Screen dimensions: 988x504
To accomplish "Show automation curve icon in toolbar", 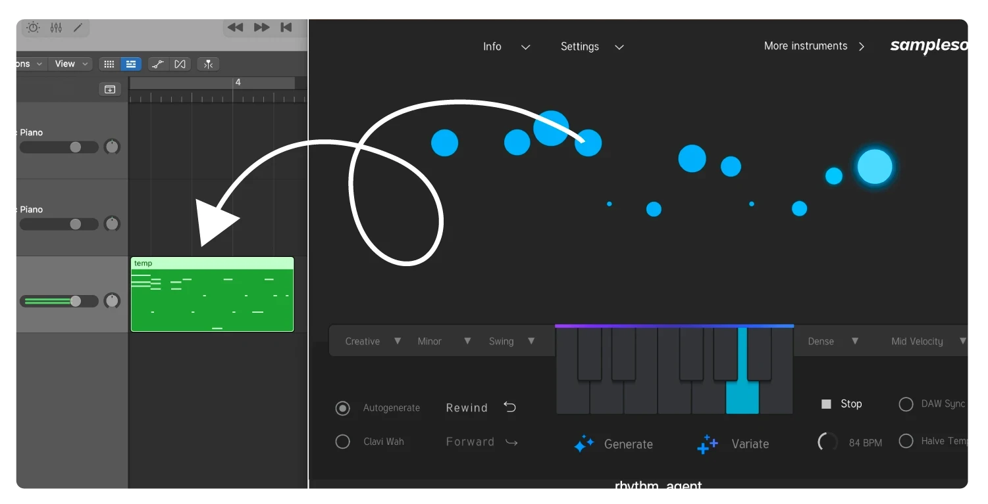I will point(157,64).
